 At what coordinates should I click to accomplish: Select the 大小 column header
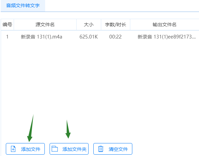pyautogui.click(x=89, y=25)
